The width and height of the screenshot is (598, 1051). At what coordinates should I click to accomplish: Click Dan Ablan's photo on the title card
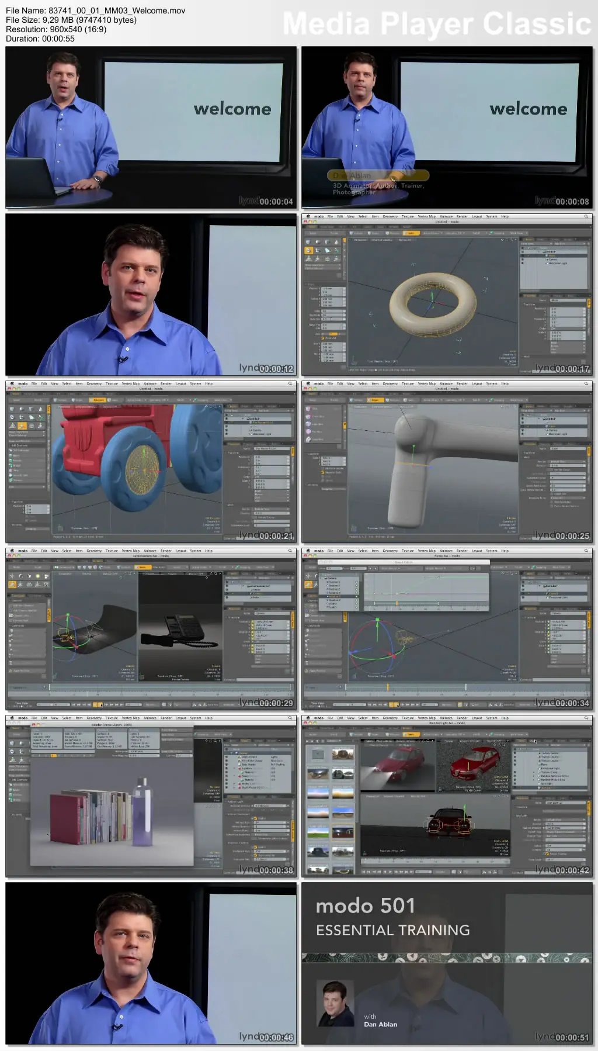click(x=335, y=1004)
